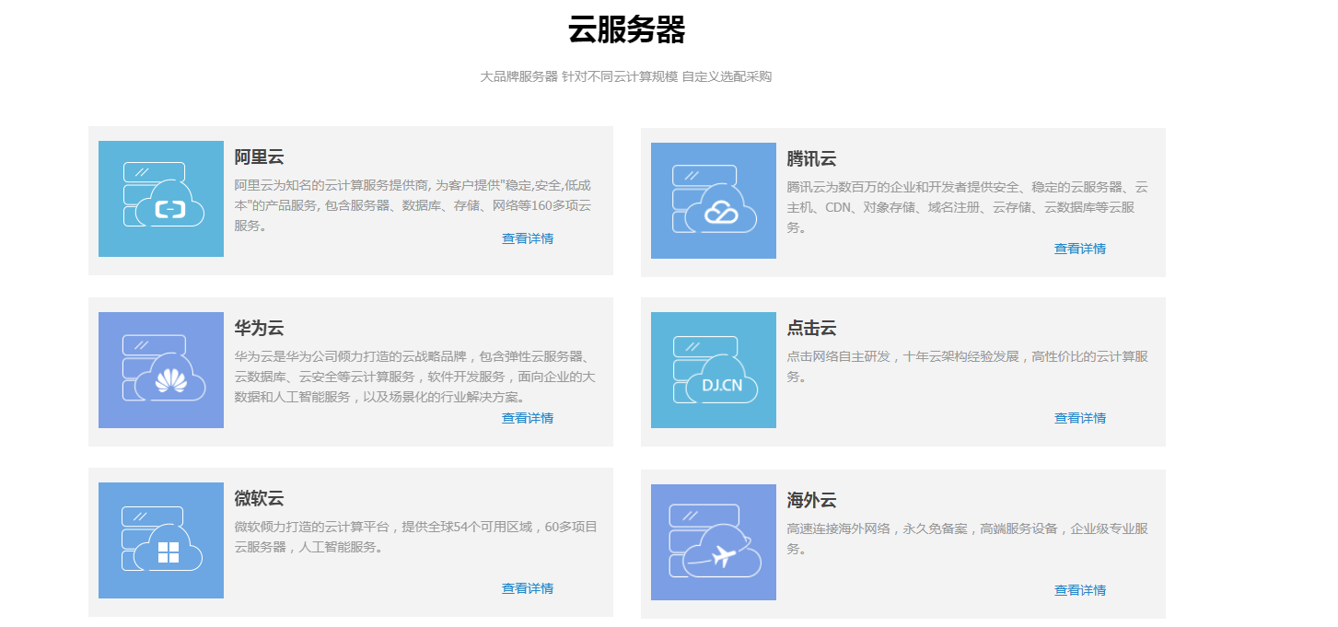The image size is (1338, 627).
Task: Click the 腾讯云 card title
Action: click(811, 159)
